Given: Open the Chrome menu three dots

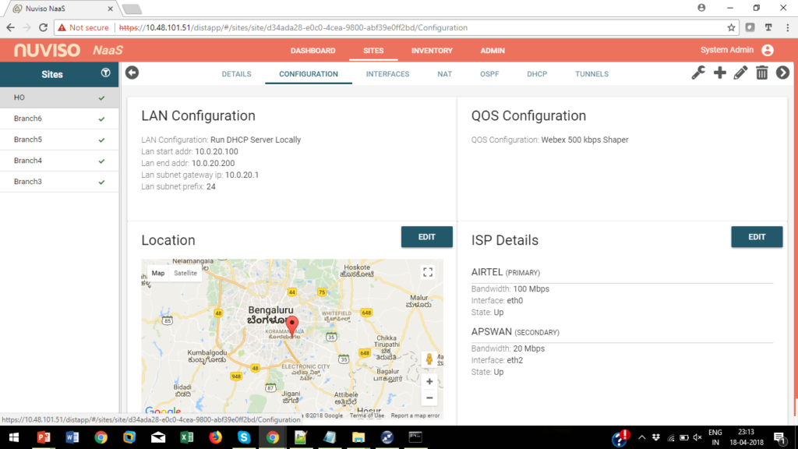Looking at the screenshot, I should click(788, 27).
